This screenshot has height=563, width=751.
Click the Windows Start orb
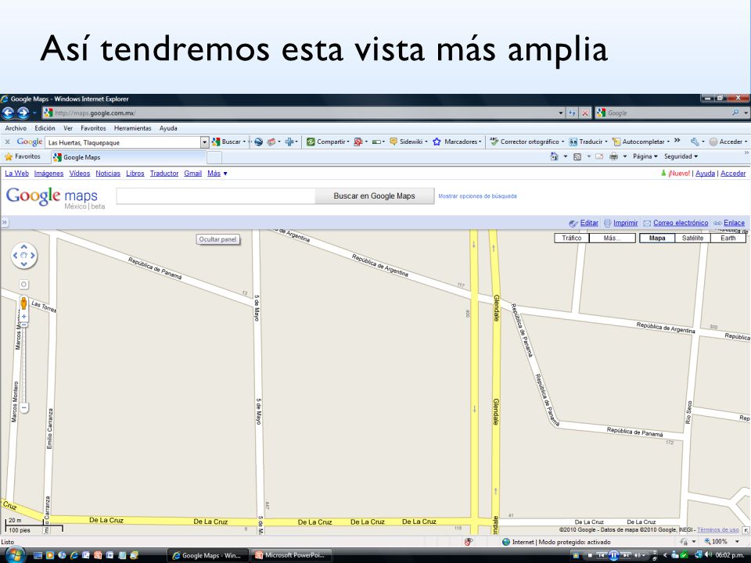coord(15,555)
